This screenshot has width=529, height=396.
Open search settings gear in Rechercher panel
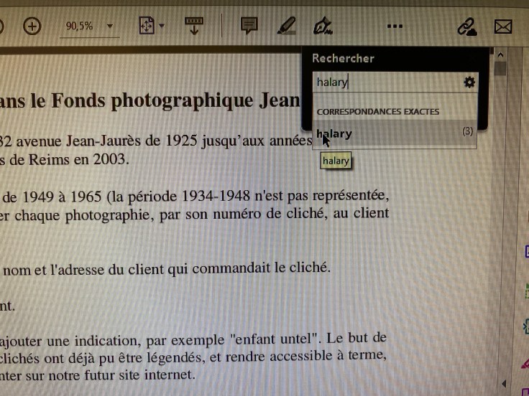tap(469, 82)
